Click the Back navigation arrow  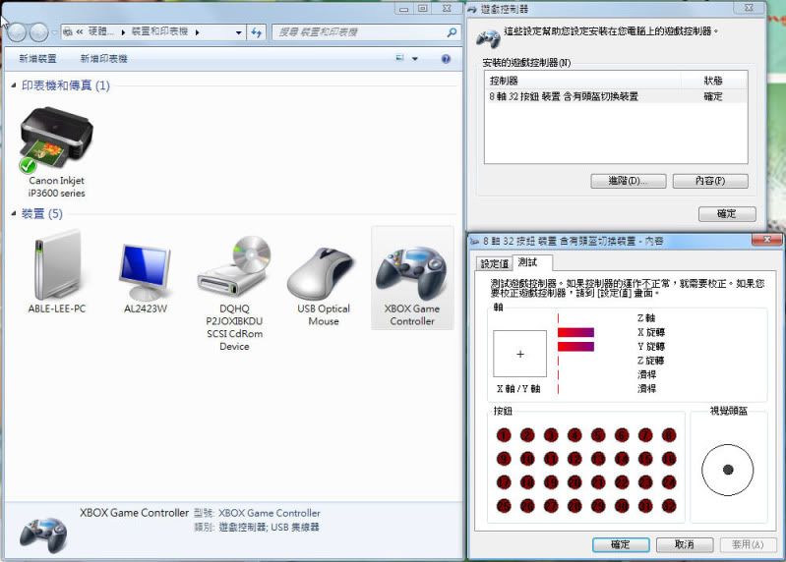point(17,32)
